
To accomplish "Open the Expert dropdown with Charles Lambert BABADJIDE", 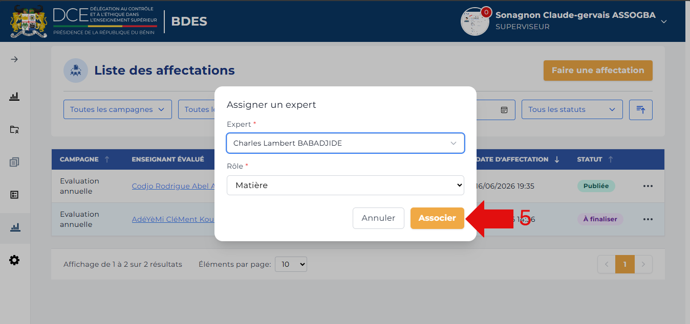I will (346, 143).
